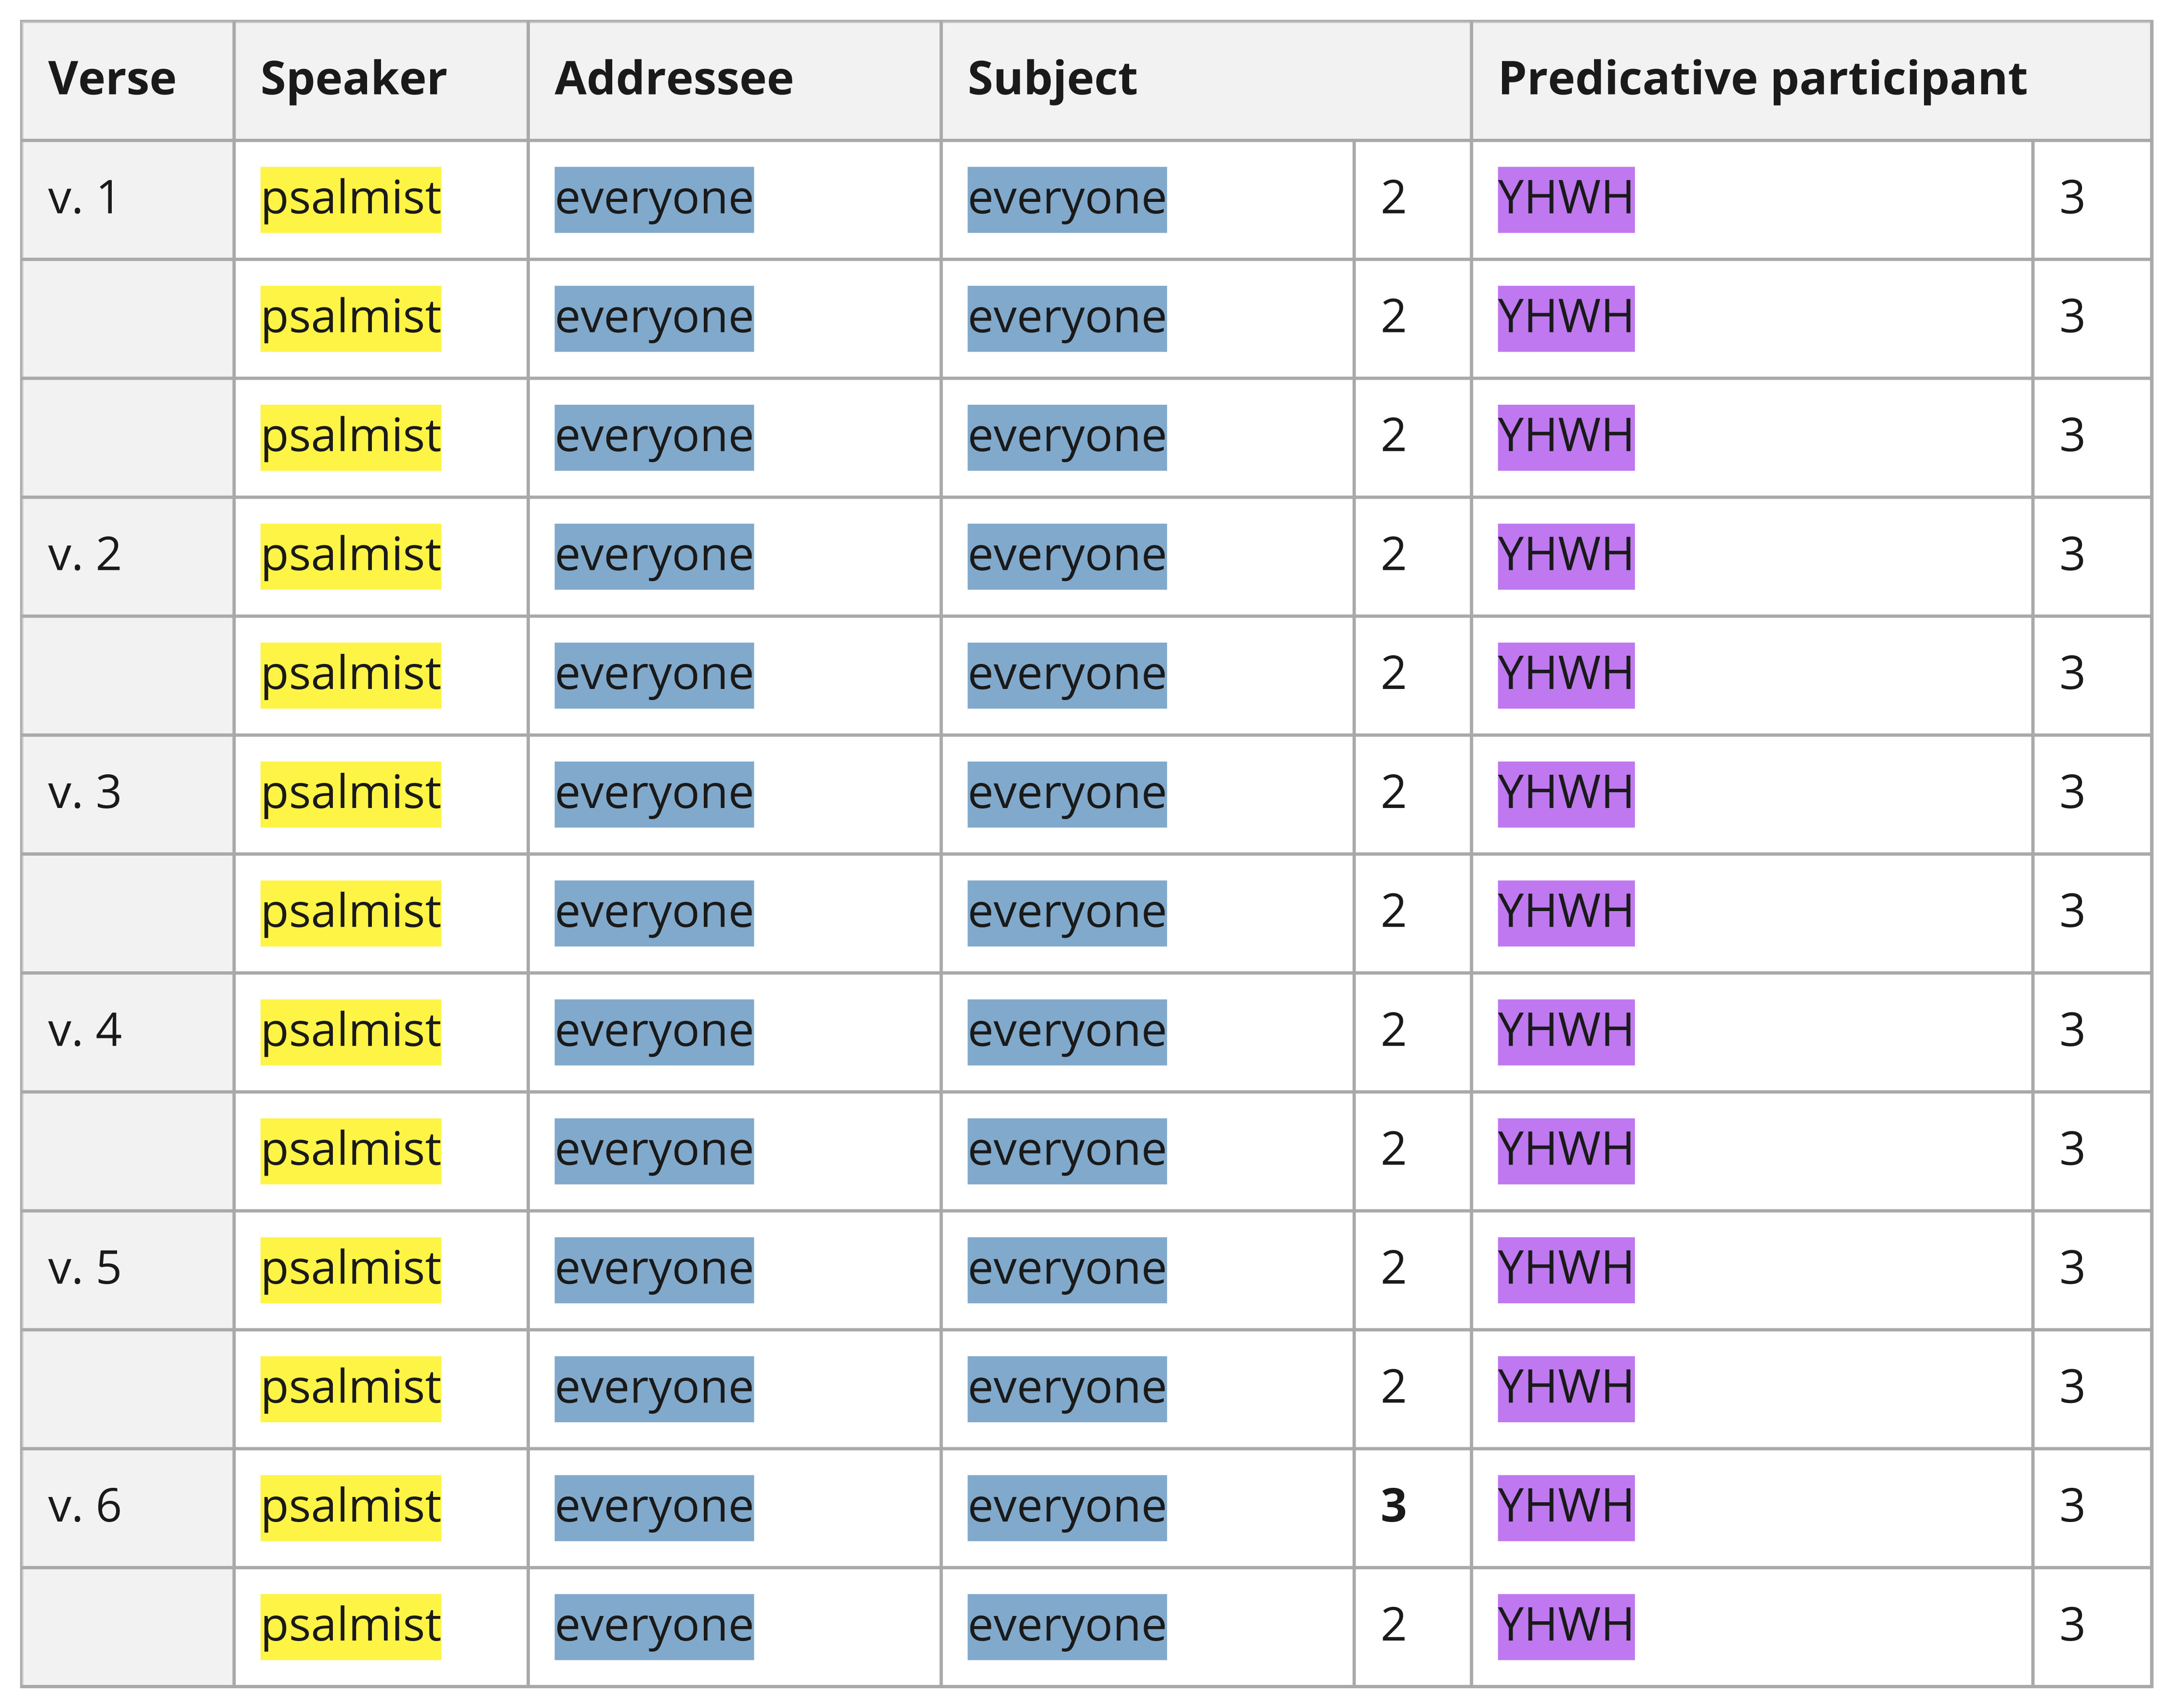
Task: Click the Verse column header
Action: tap(112, 79)
